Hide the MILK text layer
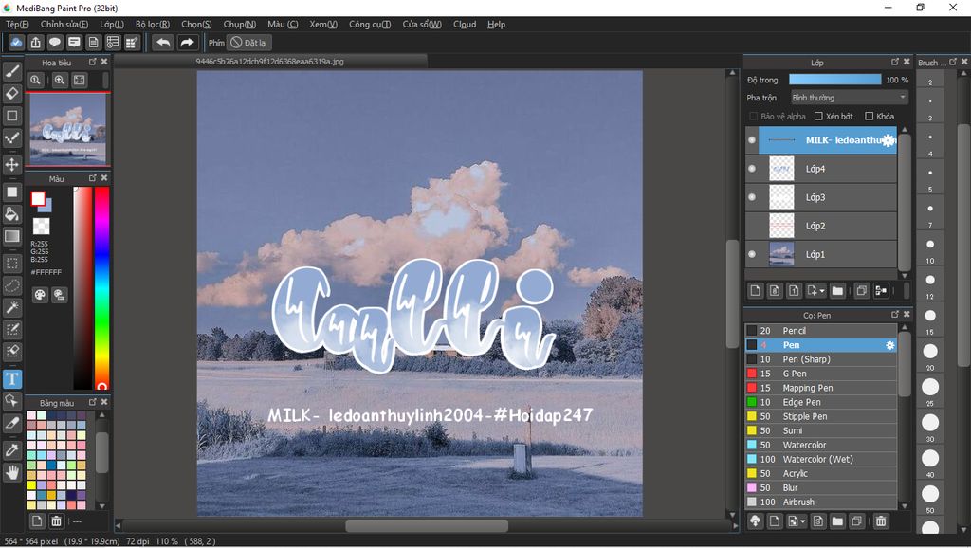The width and height of the screenshot is (971, 548). pos(752,140)
